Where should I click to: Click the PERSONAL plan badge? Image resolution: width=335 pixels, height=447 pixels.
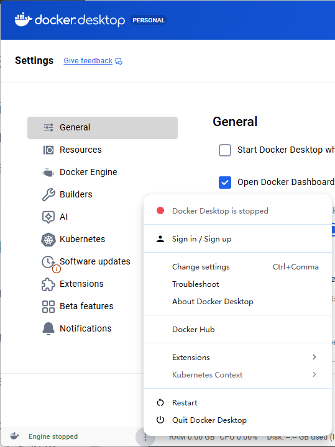point(149,20)
